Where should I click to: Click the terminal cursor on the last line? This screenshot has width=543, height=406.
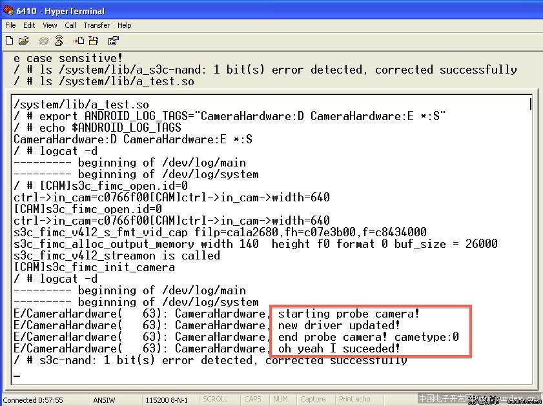pyautogui.click(x=16, y=376)
